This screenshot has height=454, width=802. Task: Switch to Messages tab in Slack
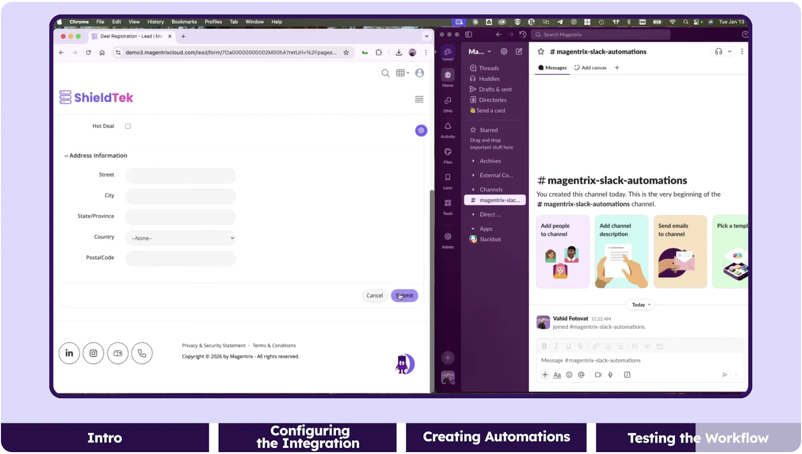tap(552, 68)
